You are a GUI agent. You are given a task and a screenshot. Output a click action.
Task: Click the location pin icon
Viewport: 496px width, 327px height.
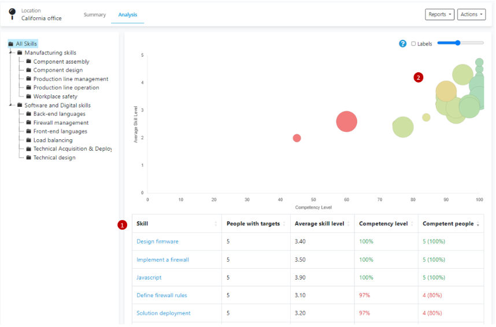tap(12, 14)
